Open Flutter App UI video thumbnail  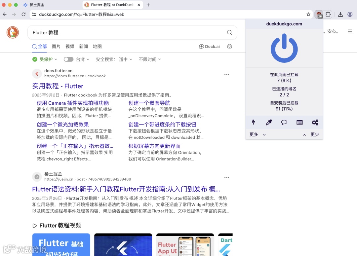point(185,245)
